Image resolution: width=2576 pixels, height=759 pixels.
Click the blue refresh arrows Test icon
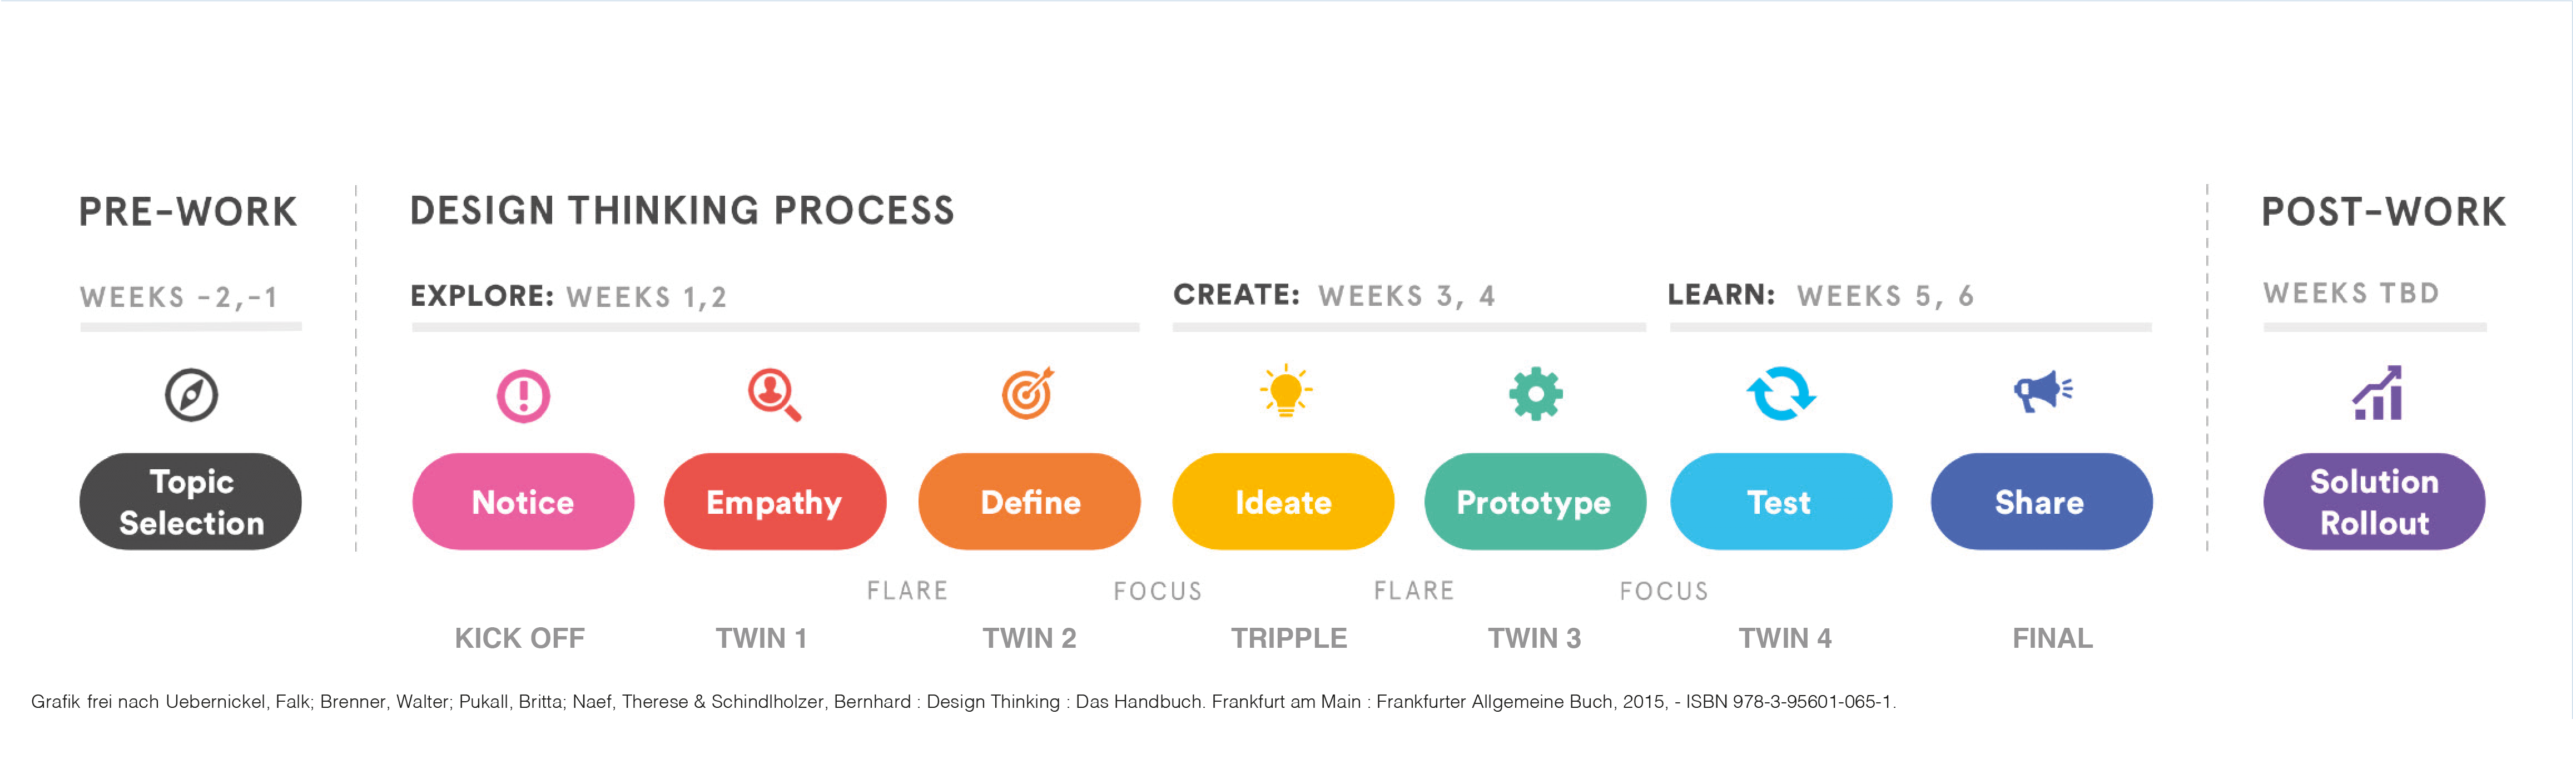coord(1781,393)
